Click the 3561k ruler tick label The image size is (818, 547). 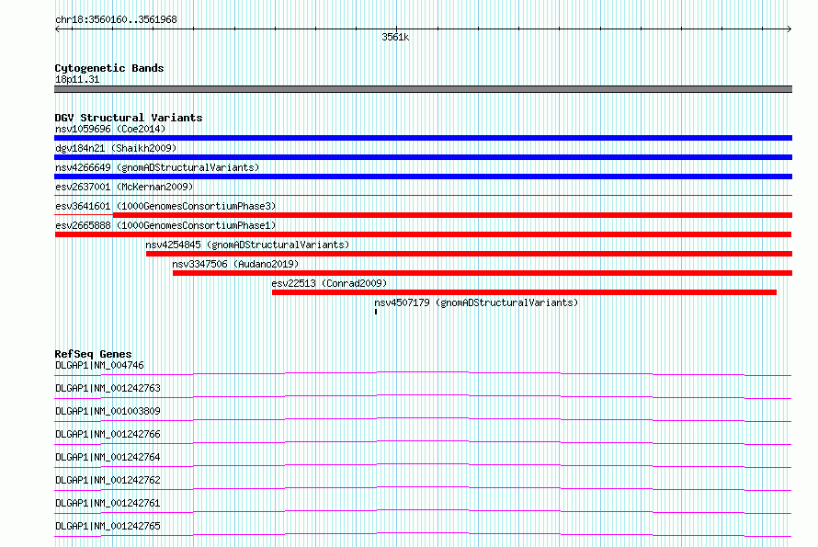coord(395,37)
